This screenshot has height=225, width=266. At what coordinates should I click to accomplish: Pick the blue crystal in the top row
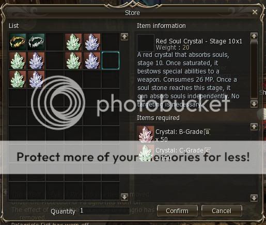92,42
